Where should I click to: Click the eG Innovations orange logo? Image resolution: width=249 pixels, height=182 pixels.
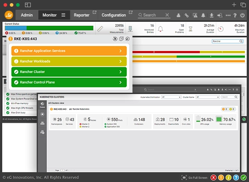[x=9, y=15]
